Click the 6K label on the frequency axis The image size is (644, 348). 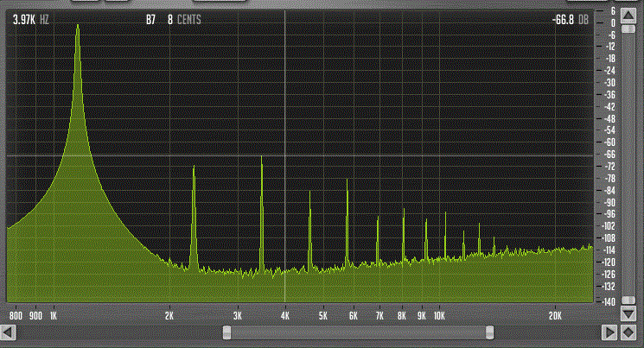[x=354, y=316]
